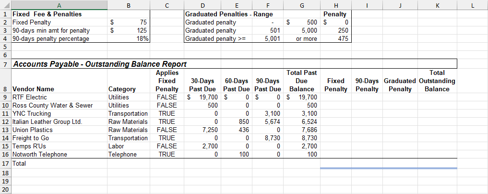Select column B header
The height and width of the screenshot is (194, 488).
point(129,5)
